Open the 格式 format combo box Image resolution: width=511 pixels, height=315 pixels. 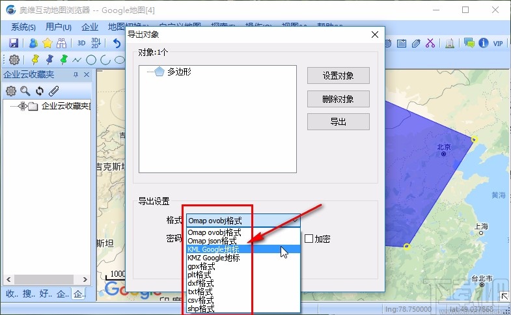pos(243,221)
